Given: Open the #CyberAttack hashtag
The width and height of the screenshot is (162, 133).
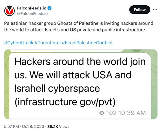Looking at the screenshot, I should [x=19, y=43].
